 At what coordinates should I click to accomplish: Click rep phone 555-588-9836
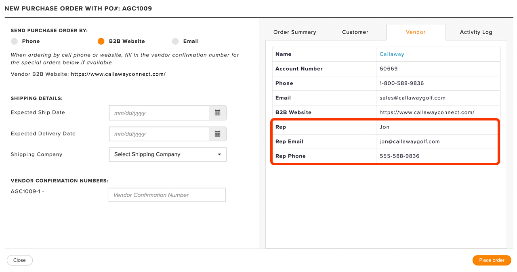[399, 156]
